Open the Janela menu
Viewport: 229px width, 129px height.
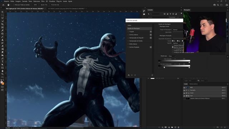pyautogui.click(x=65, y=1)
